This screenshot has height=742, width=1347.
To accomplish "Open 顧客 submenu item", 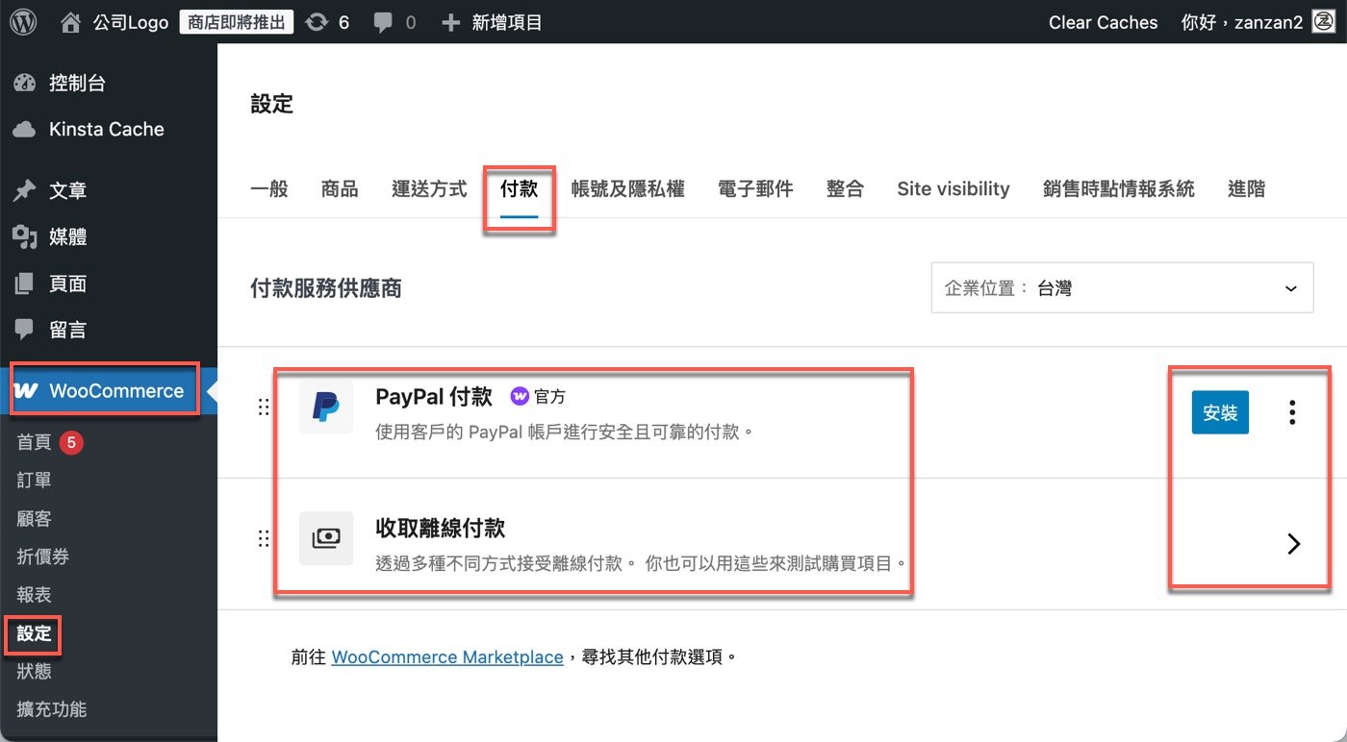I will [35, 519].
